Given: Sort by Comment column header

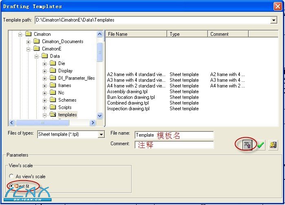Looking at the screenshot, I should 228,34.
